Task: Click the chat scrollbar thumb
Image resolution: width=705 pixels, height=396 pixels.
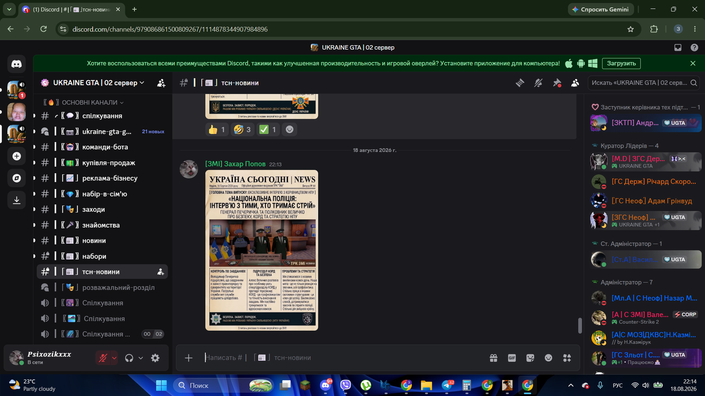Action: click(579, 326)
